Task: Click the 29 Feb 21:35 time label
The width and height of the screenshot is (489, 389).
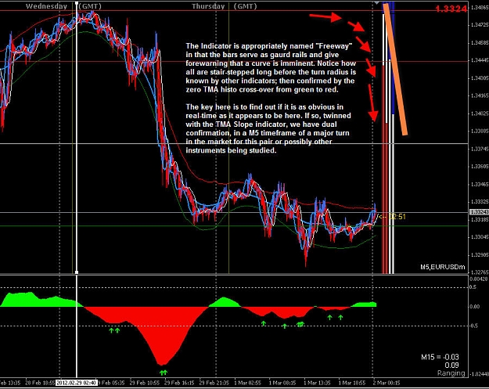Action: [214, 383]
